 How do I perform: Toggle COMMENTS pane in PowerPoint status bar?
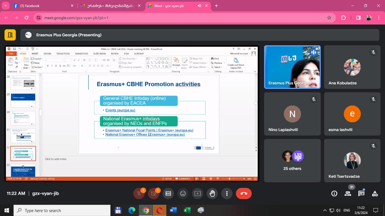(x=183, y=179)
